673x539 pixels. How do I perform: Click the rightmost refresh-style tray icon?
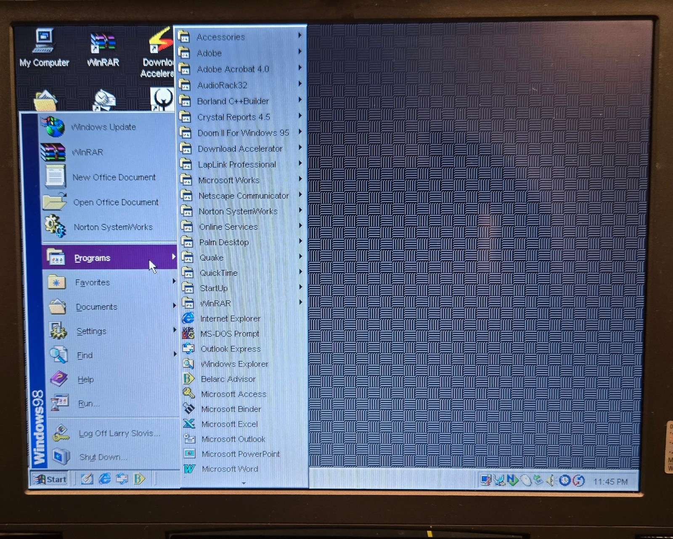[x=579, y=480]
